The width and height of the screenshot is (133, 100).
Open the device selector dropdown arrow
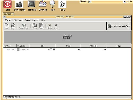(x=130, y=26)
